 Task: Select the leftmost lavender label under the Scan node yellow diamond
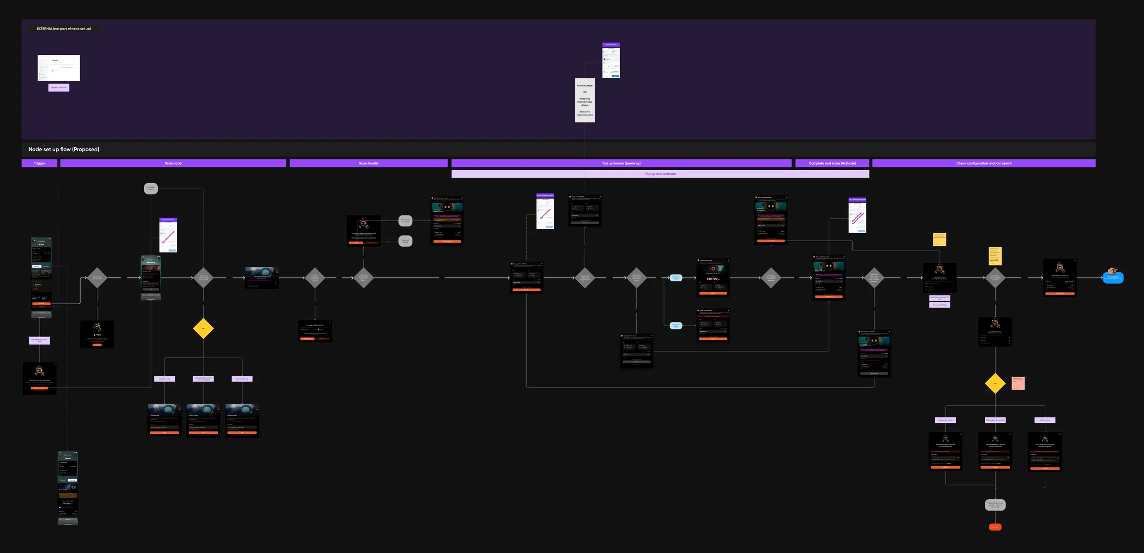click(x=164, y=379)
